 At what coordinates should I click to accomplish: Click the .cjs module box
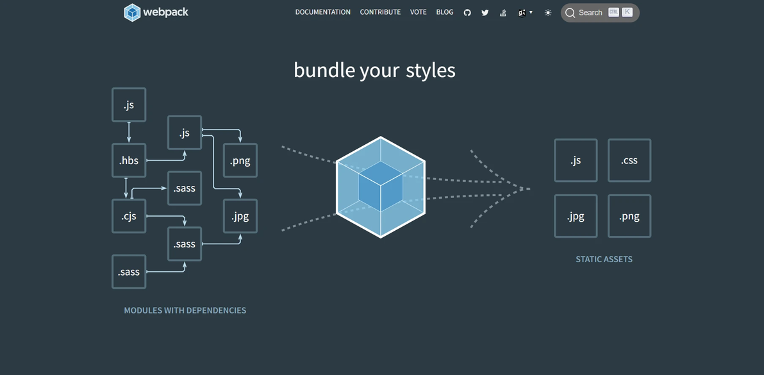tap(129, 217)
